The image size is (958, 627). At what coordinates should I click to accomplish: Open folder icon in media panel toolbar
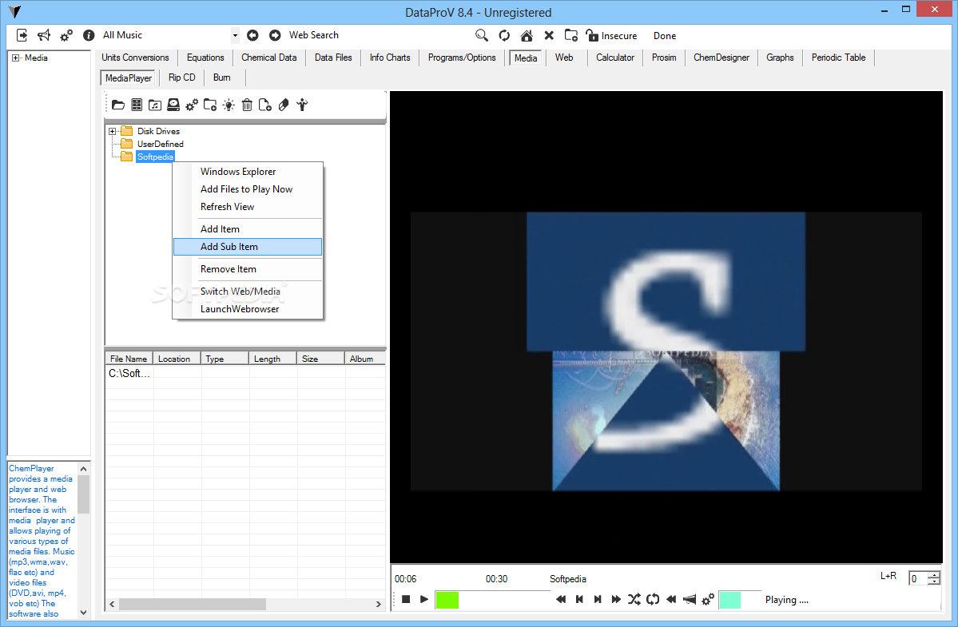[118, 105]
